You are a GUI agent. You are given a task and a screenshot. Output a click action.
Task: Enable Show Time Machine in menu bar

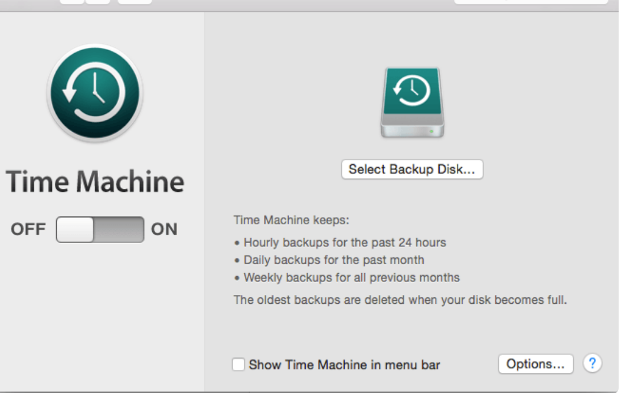(x=238, y=365)
